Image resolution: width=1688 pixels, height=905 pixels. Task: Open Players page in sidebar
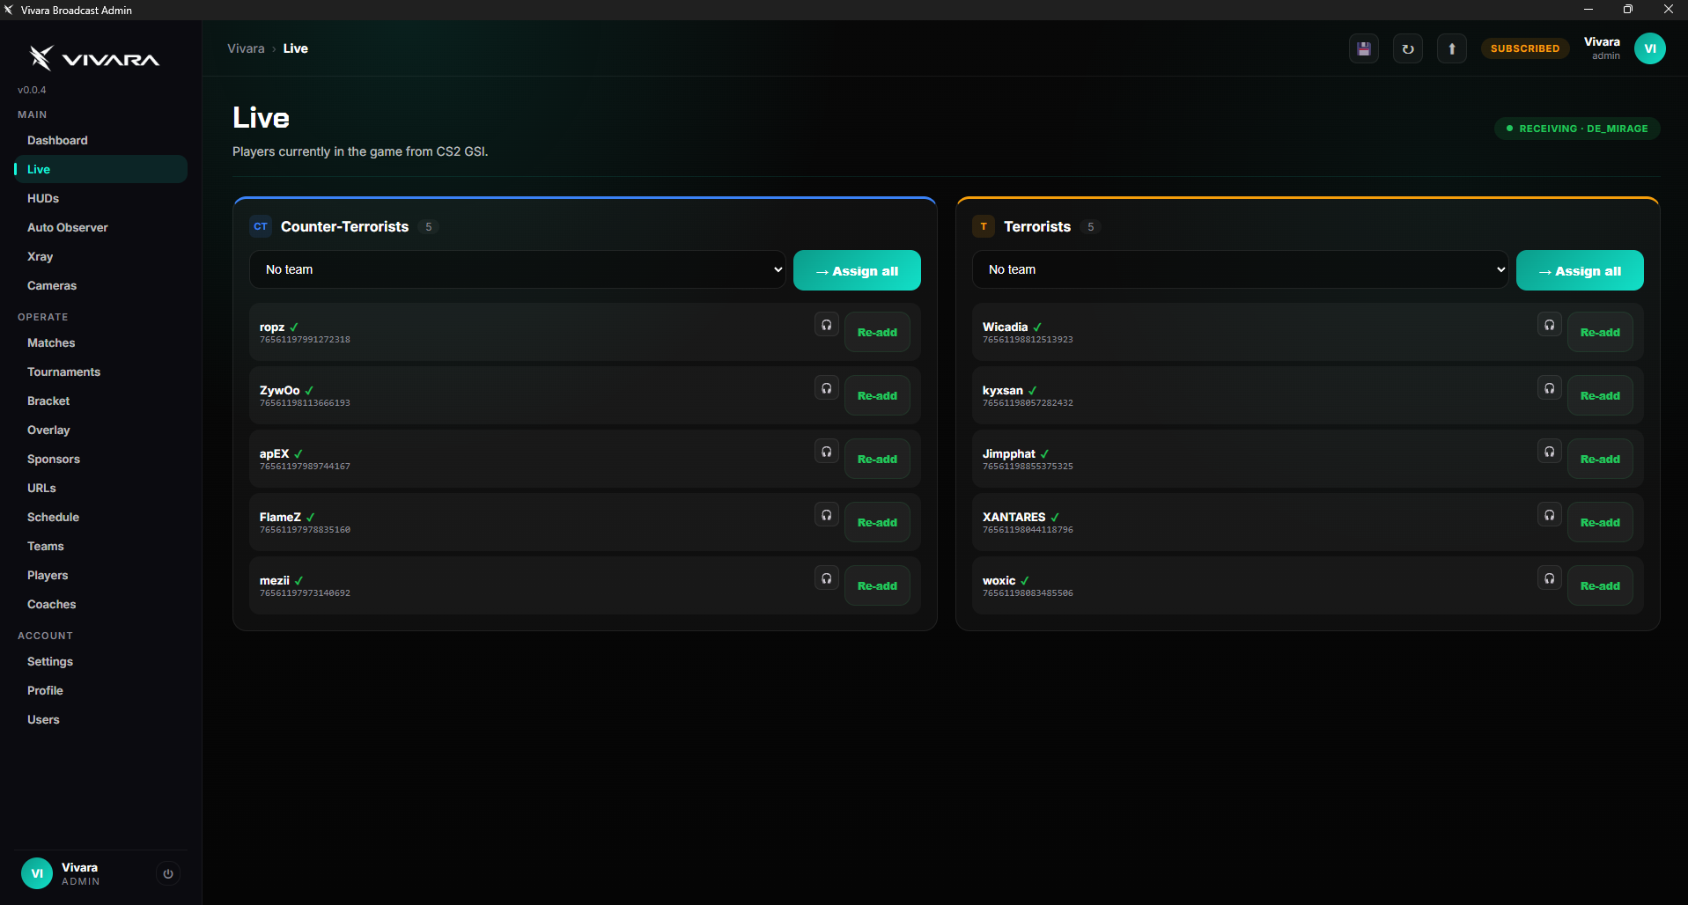pyautogui.click(x=100, y=575)
